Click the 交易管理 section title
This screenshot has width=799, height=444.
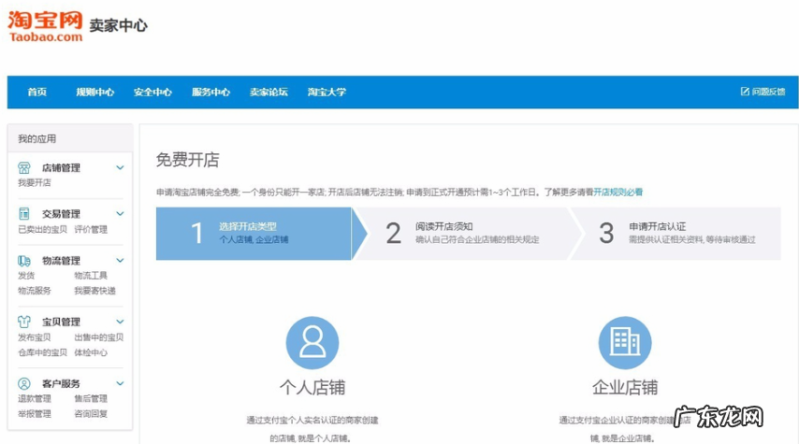click(x=61, y=214)
